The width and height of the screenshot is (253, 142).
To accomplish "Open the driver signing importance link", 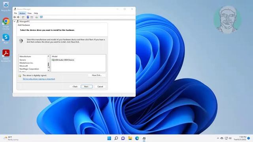I will pos(39,79).
